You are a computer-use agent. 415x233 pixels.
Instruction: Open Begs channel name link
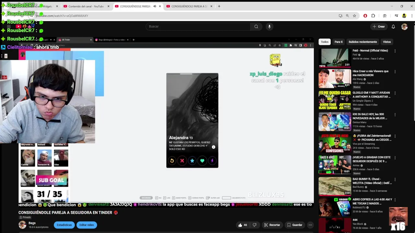[x=32, y=223]
